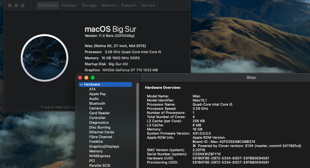The height and width of the screenshot is (168, 310).
Task: Switch to the Overview tab
Action: coord(48,5)
